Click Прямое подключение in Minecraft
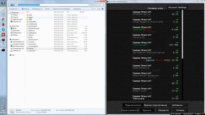Viewport: 205px width, 115px height. tap(155, 105)
